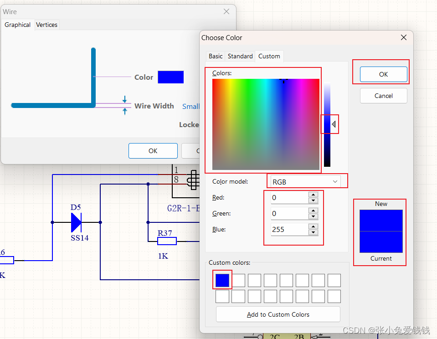Open the Standard color tab

[240, 56]
